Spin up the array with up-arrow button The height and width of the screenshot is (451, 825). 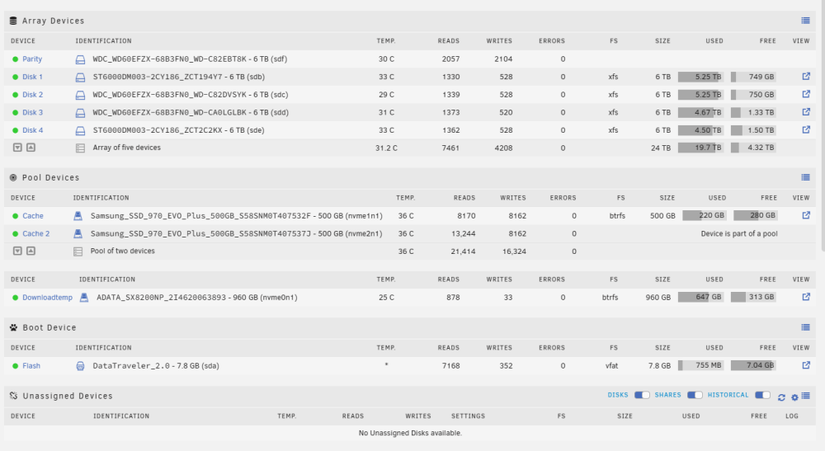click(x=31, y=148)
